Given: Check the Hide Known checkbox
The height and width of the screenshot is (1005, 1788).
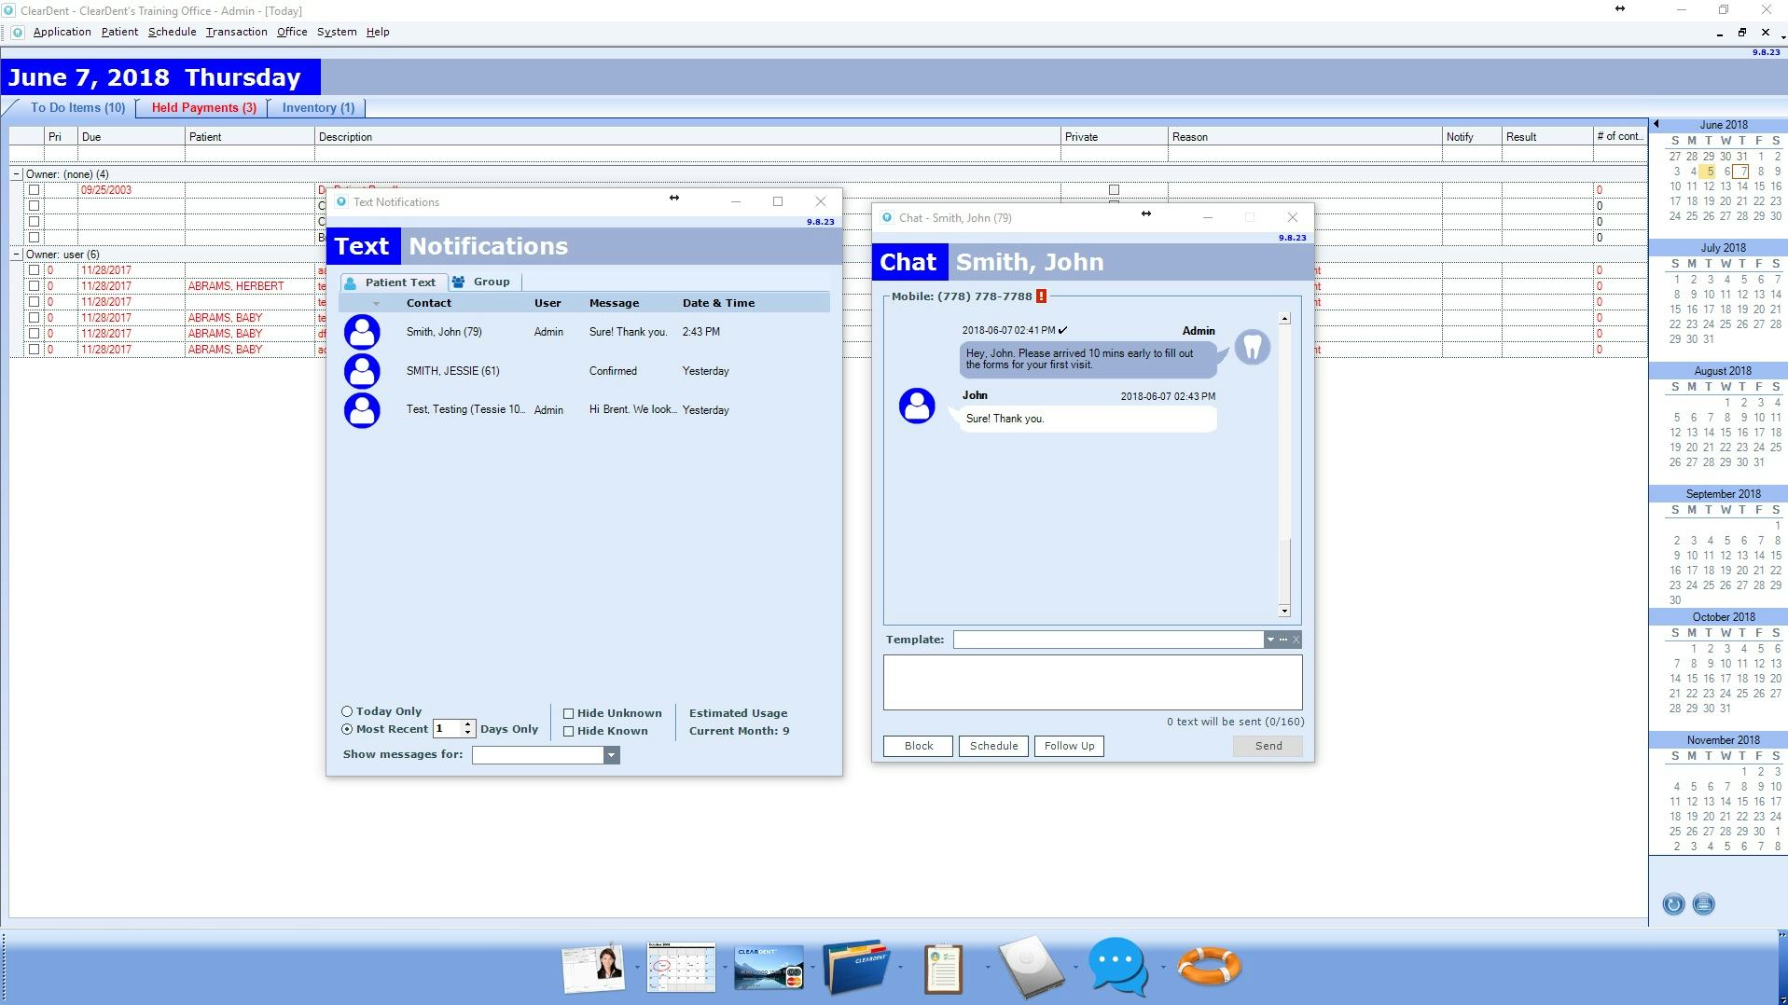Looking at the screenshot, I should pos(569,731).
